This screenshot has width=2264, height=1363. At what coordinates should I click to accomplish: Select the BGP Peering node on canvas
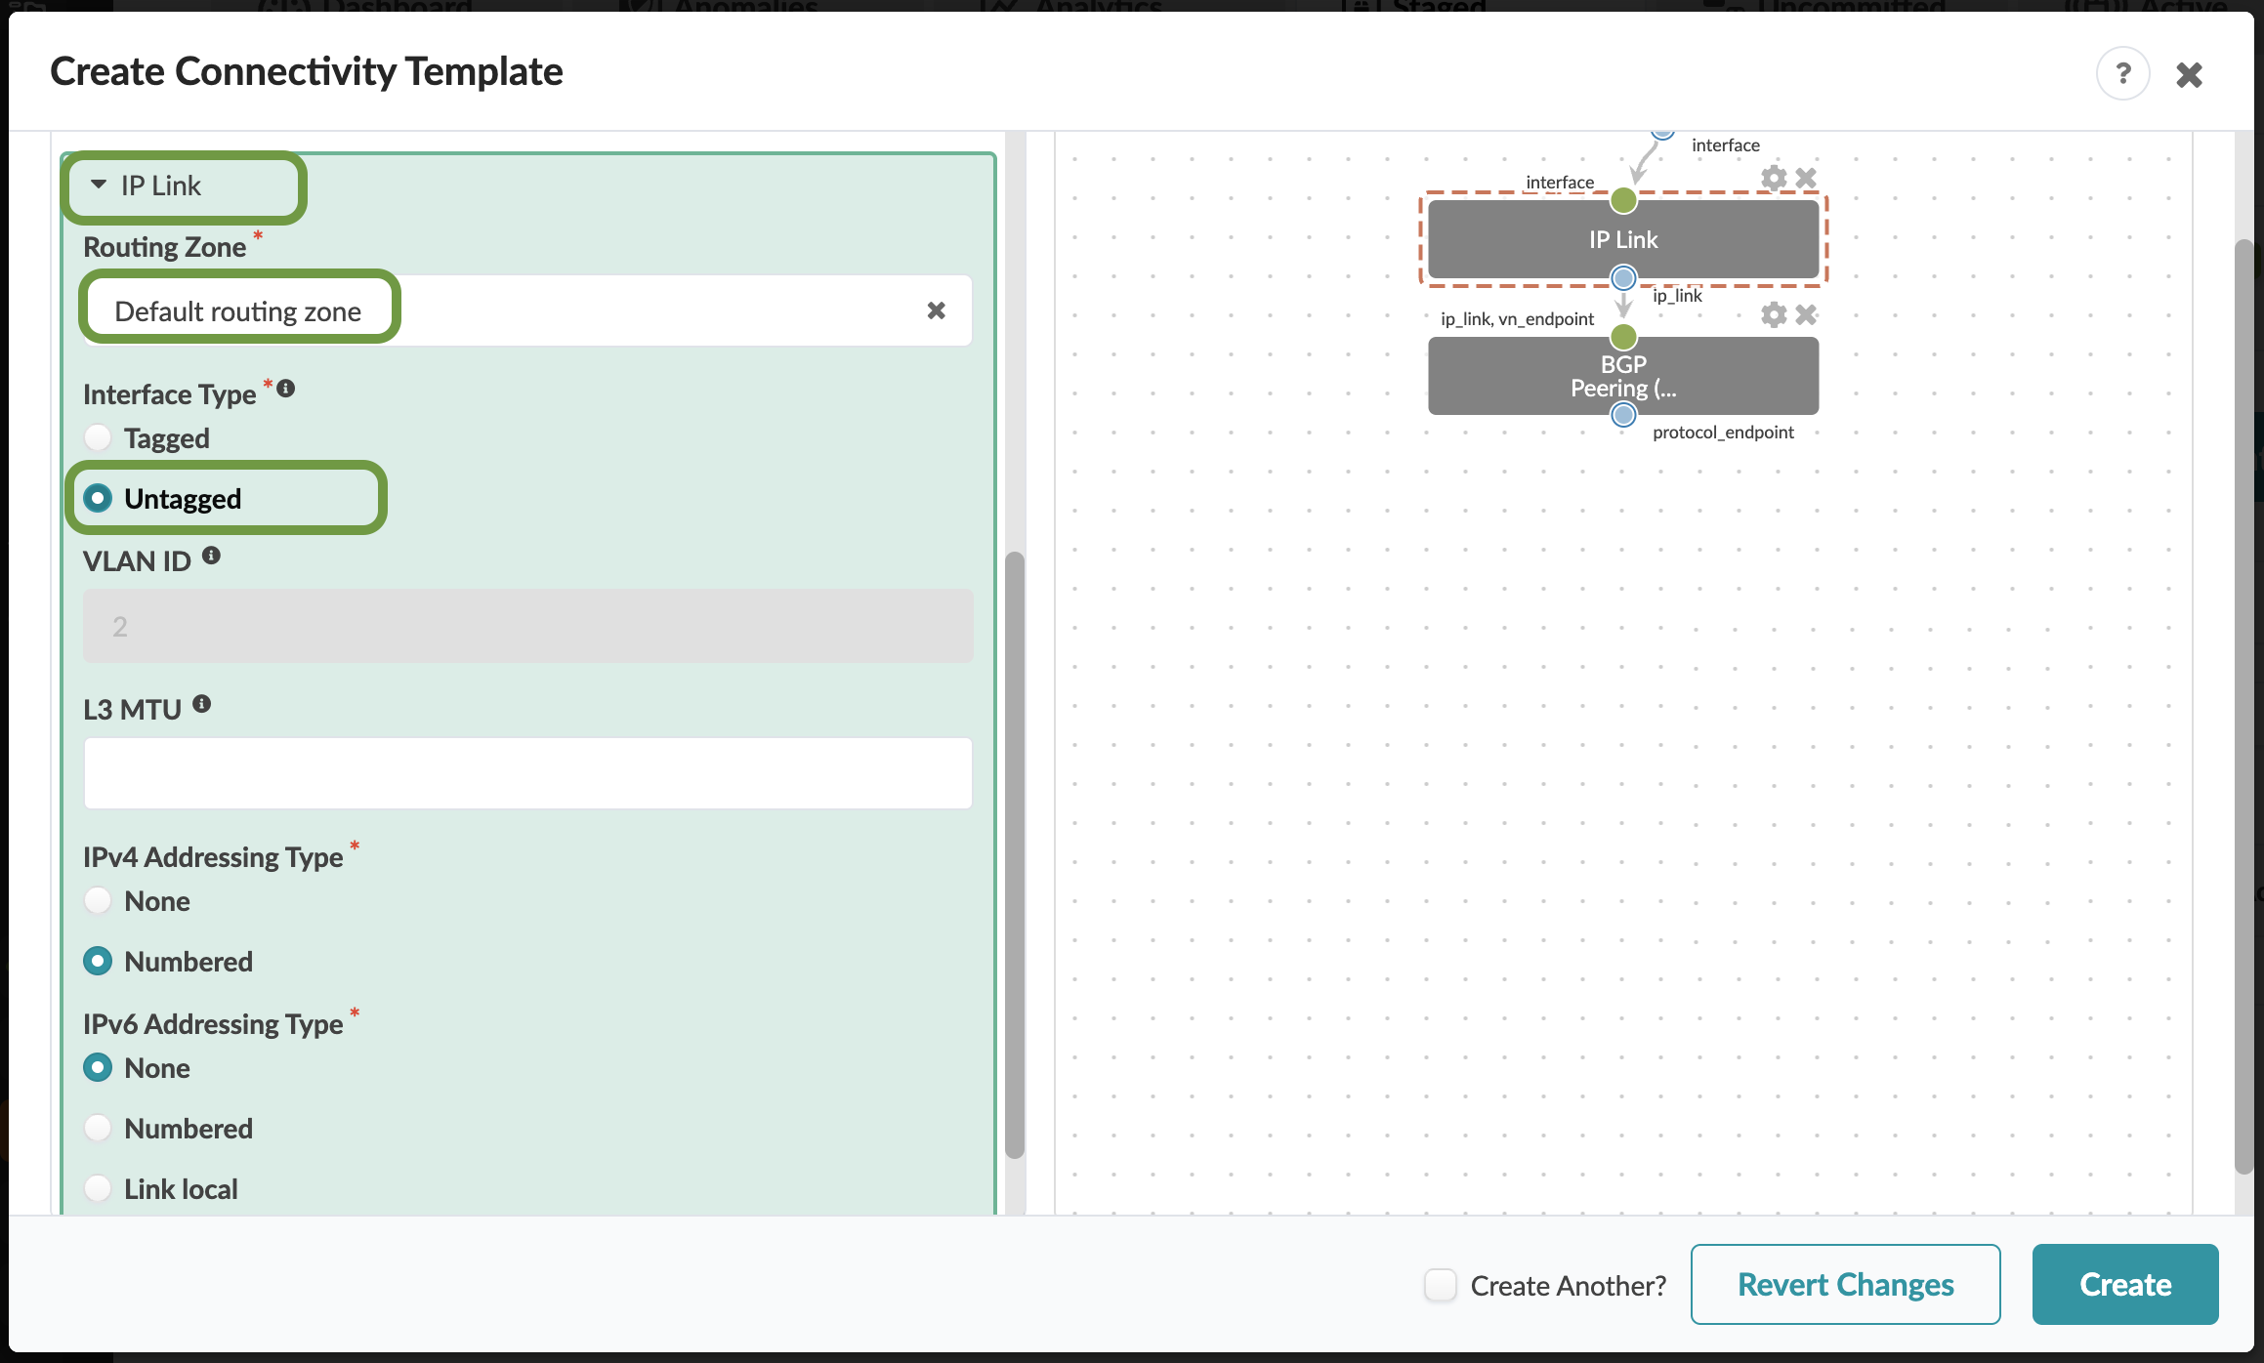click(x=1623, y=376)
